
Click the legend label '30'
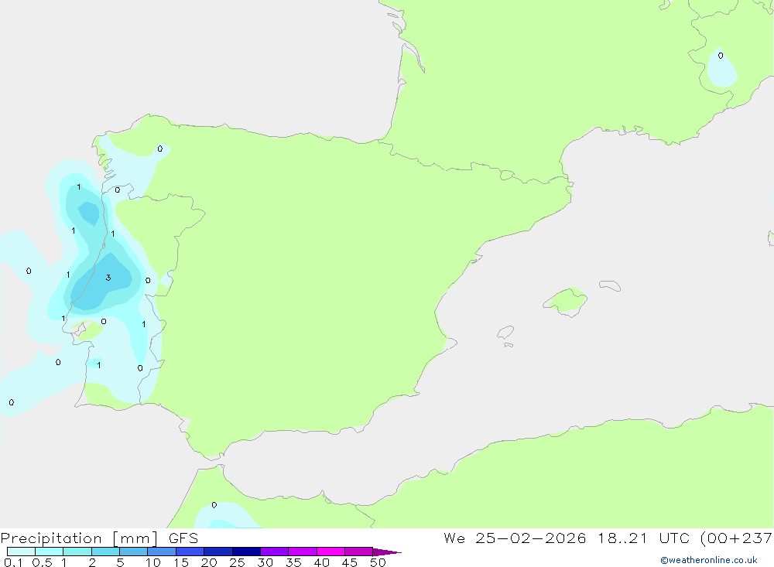[x=265, y=562]
